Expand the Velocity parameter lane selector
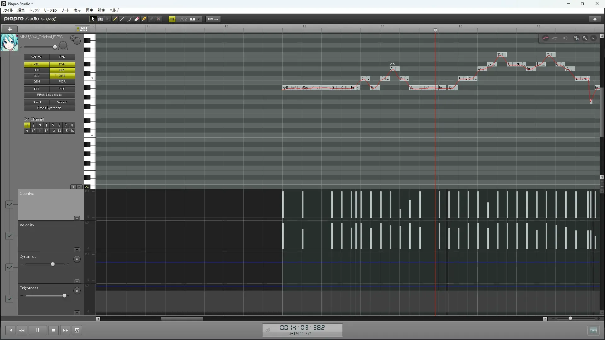This screenshot has height=340, width=605. [9, 236]
